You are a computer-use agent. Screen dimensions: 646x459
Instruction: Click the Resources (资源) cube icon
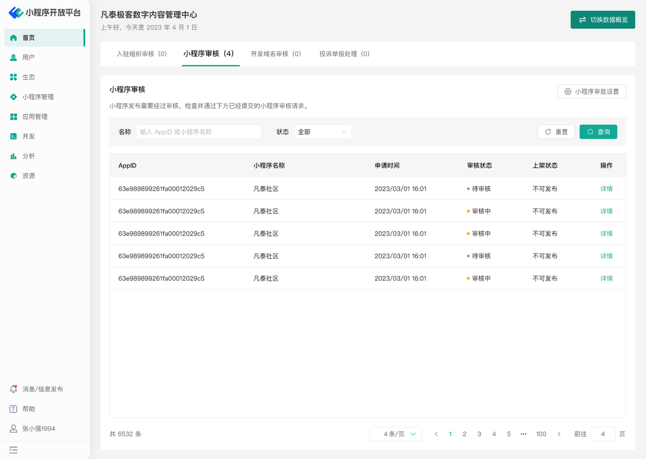click(x=14, y=176)
